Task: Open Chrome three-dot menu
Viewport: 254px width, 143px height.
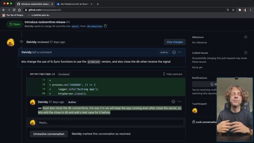Action: click(250, 10)
